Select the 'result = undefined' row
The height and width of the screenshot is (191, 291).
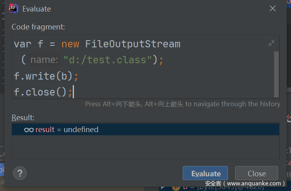pos(145,130)
